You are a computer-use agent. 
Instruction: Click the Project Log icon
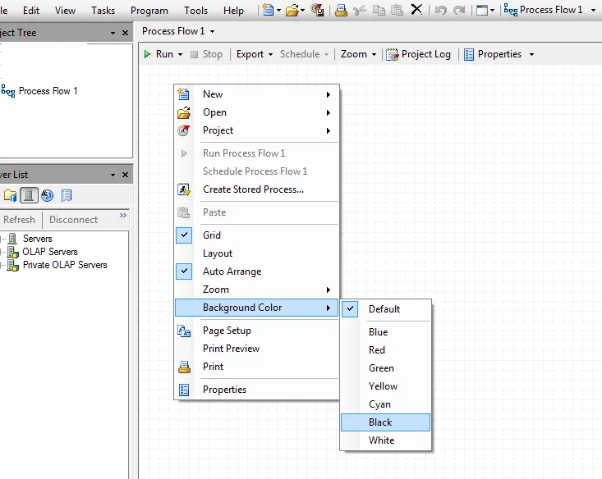(x=393, y=54)
